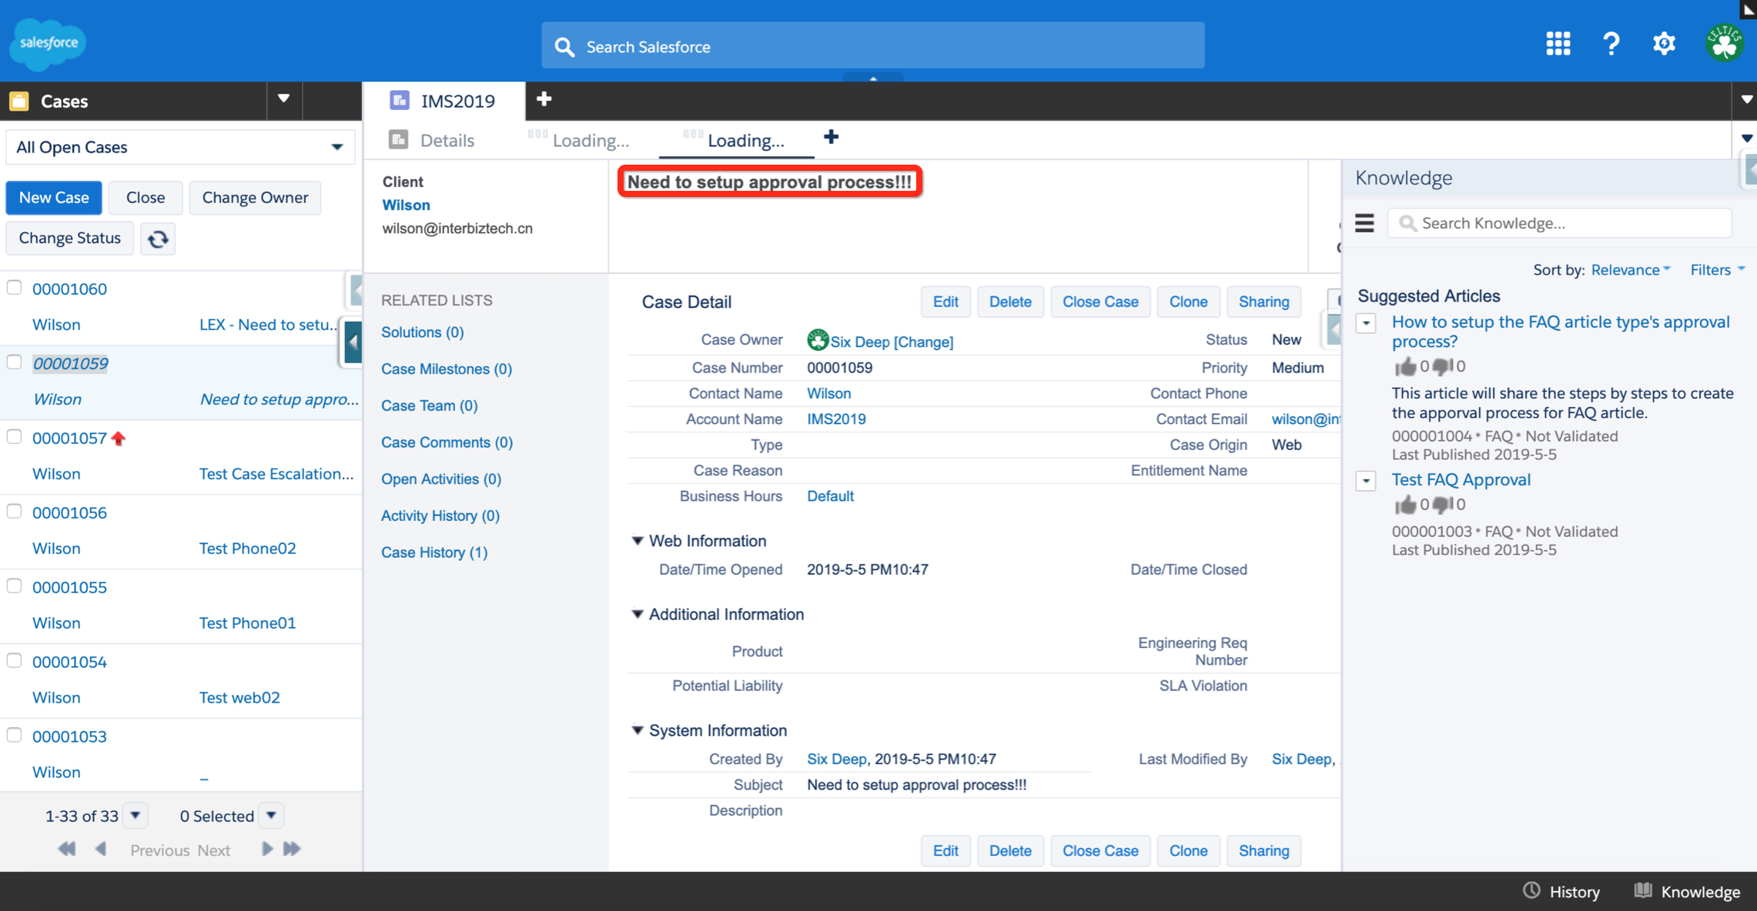Open the Wilson client link

406,205
